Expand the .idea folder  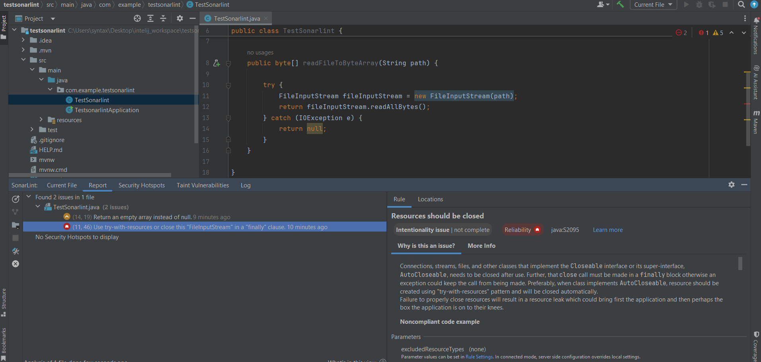[23, 40]
